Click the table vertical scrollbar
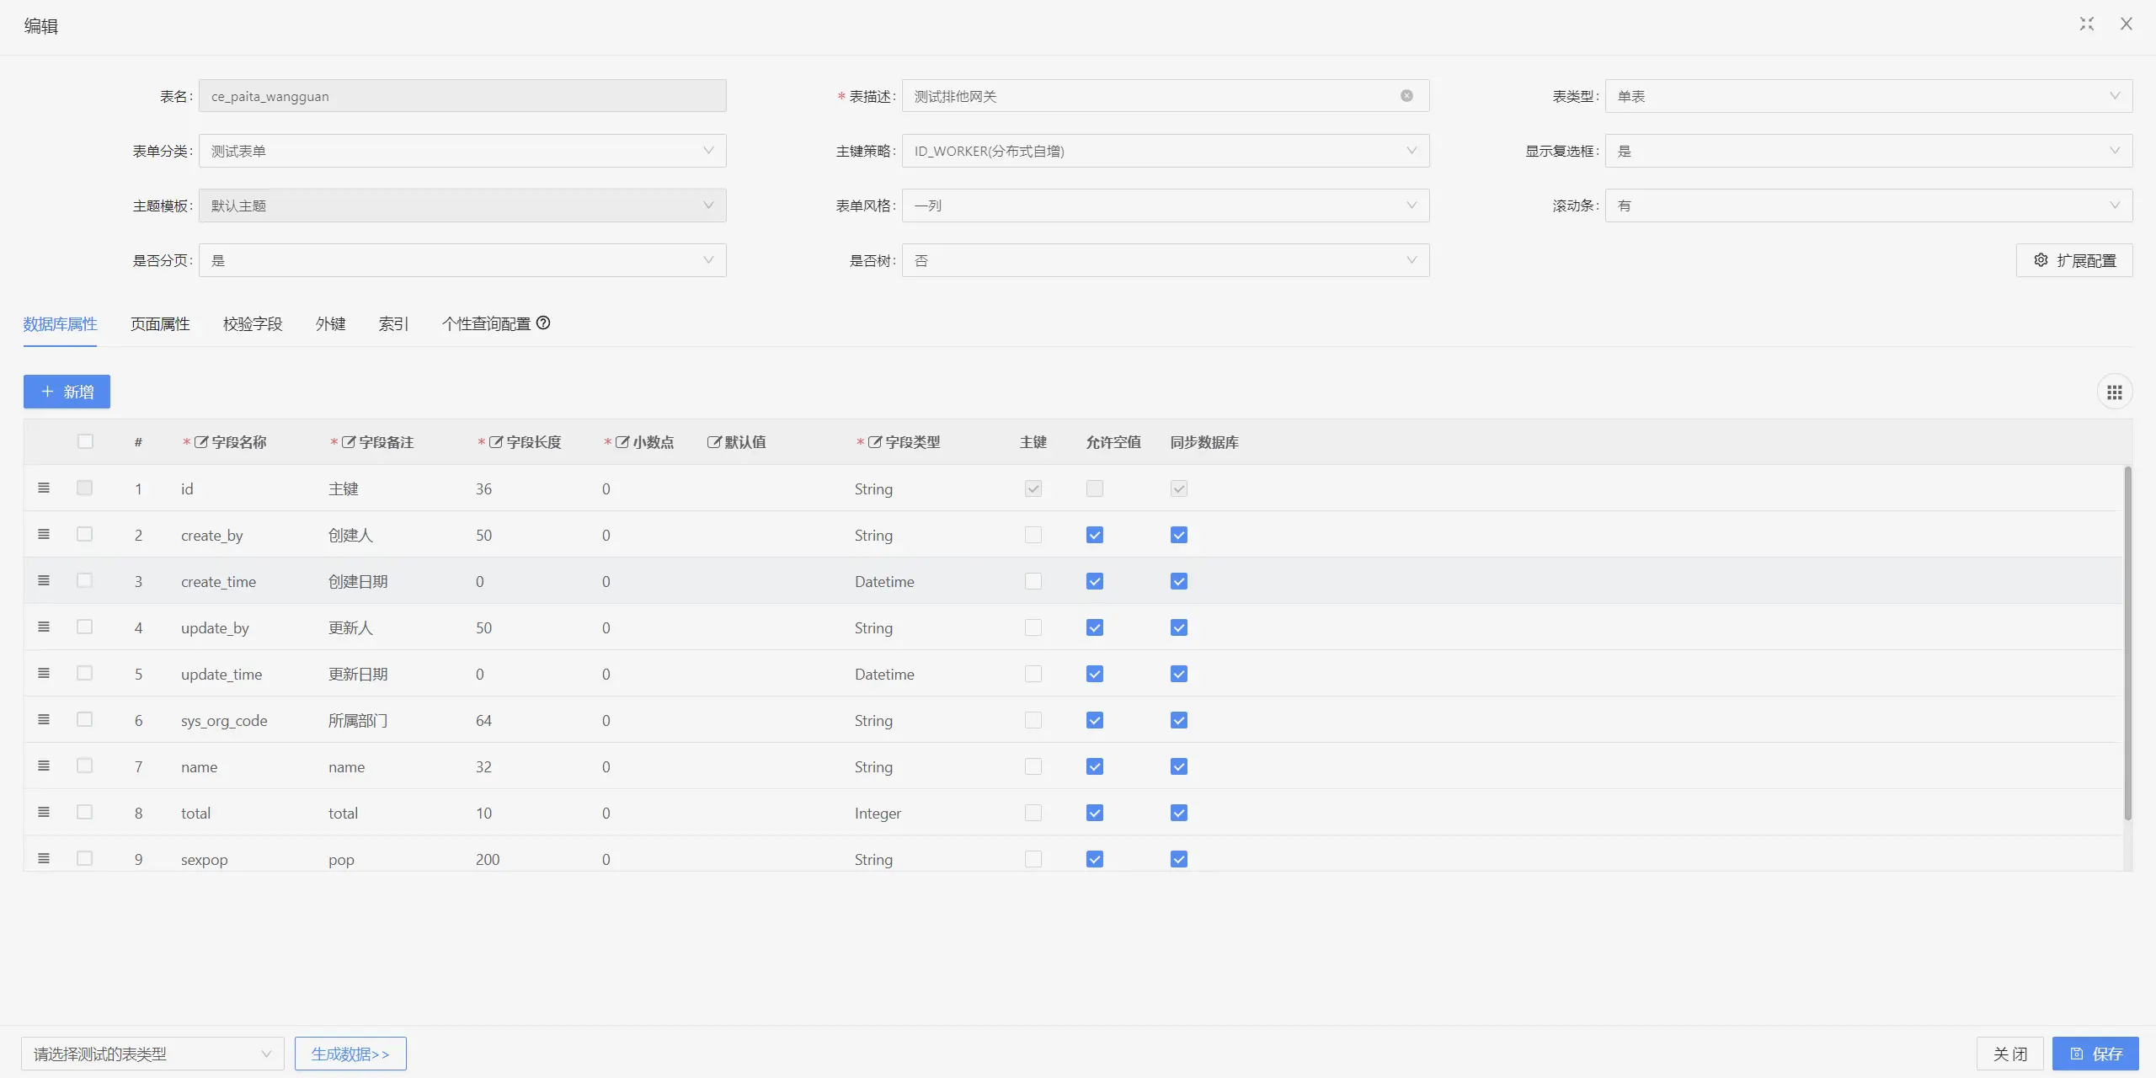2156x1078 pixels. [x=2127, y=643]
